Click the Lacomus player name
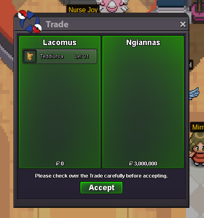The width and height of the screenshot is (204, 218). click(x=60, y=43)
